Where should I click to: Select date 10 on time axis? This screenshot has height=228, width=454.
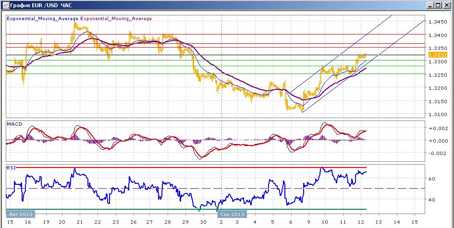tap(325, 222)
